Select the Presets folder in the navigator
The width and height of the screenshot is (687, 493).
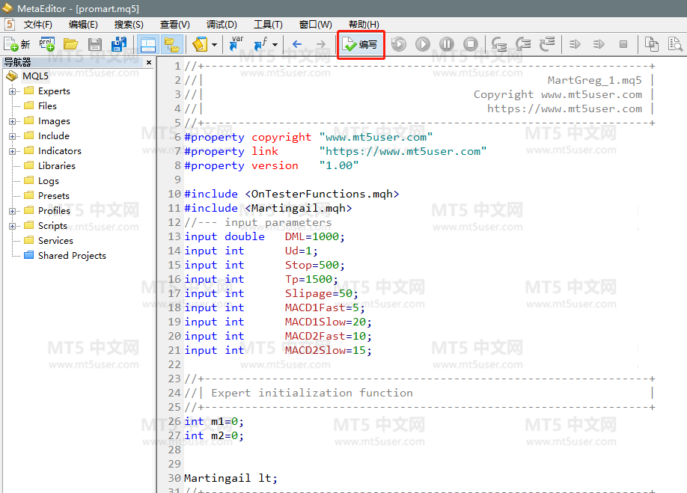click(53, 196)
